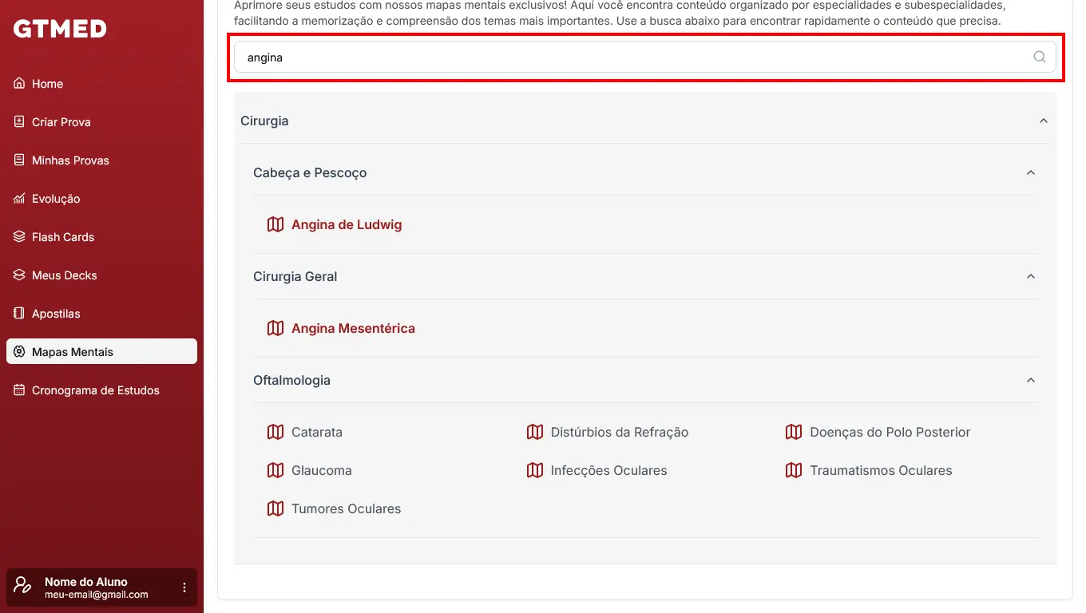Viewport: 1086px width, 613px height.
Task: Open the Traumatismos Oculares mind map
Action: tap(881, 471)
